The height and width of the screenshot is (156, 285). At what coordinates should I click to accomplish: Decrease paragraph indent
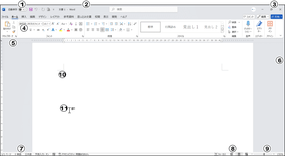pyautogui.click(x=112, y=24)
